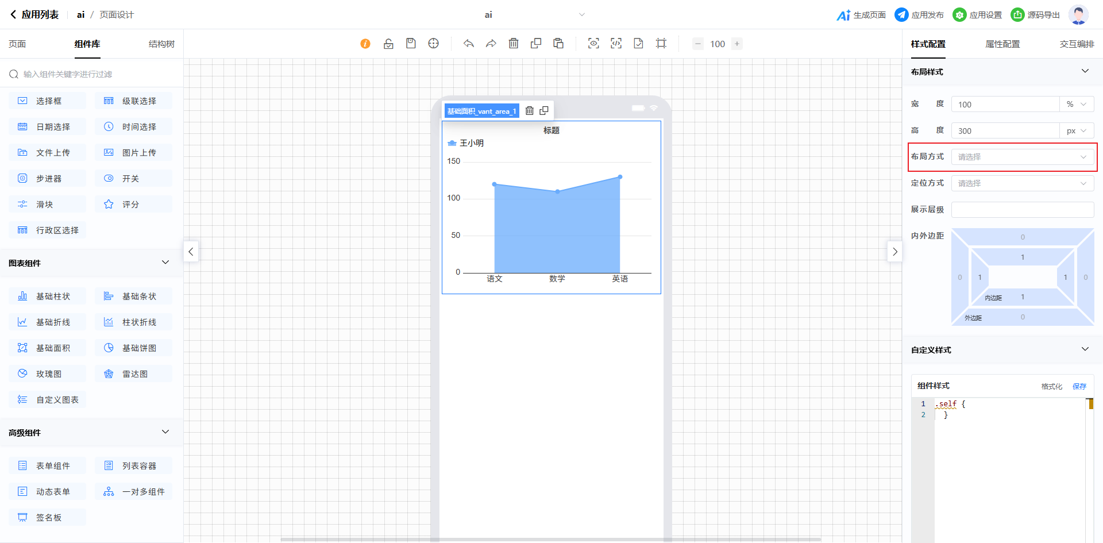Open the 布局方式 dropdown
Viewport: 1103px width, 543px height.
point(1022,157)
